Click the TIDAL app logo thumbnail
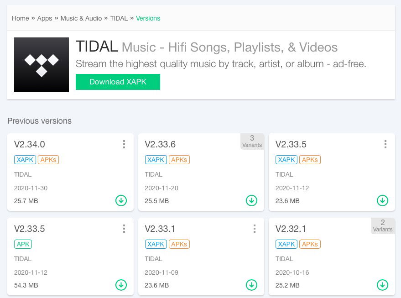401x298 pixels. pyautogui.click(x=42, y=65)
